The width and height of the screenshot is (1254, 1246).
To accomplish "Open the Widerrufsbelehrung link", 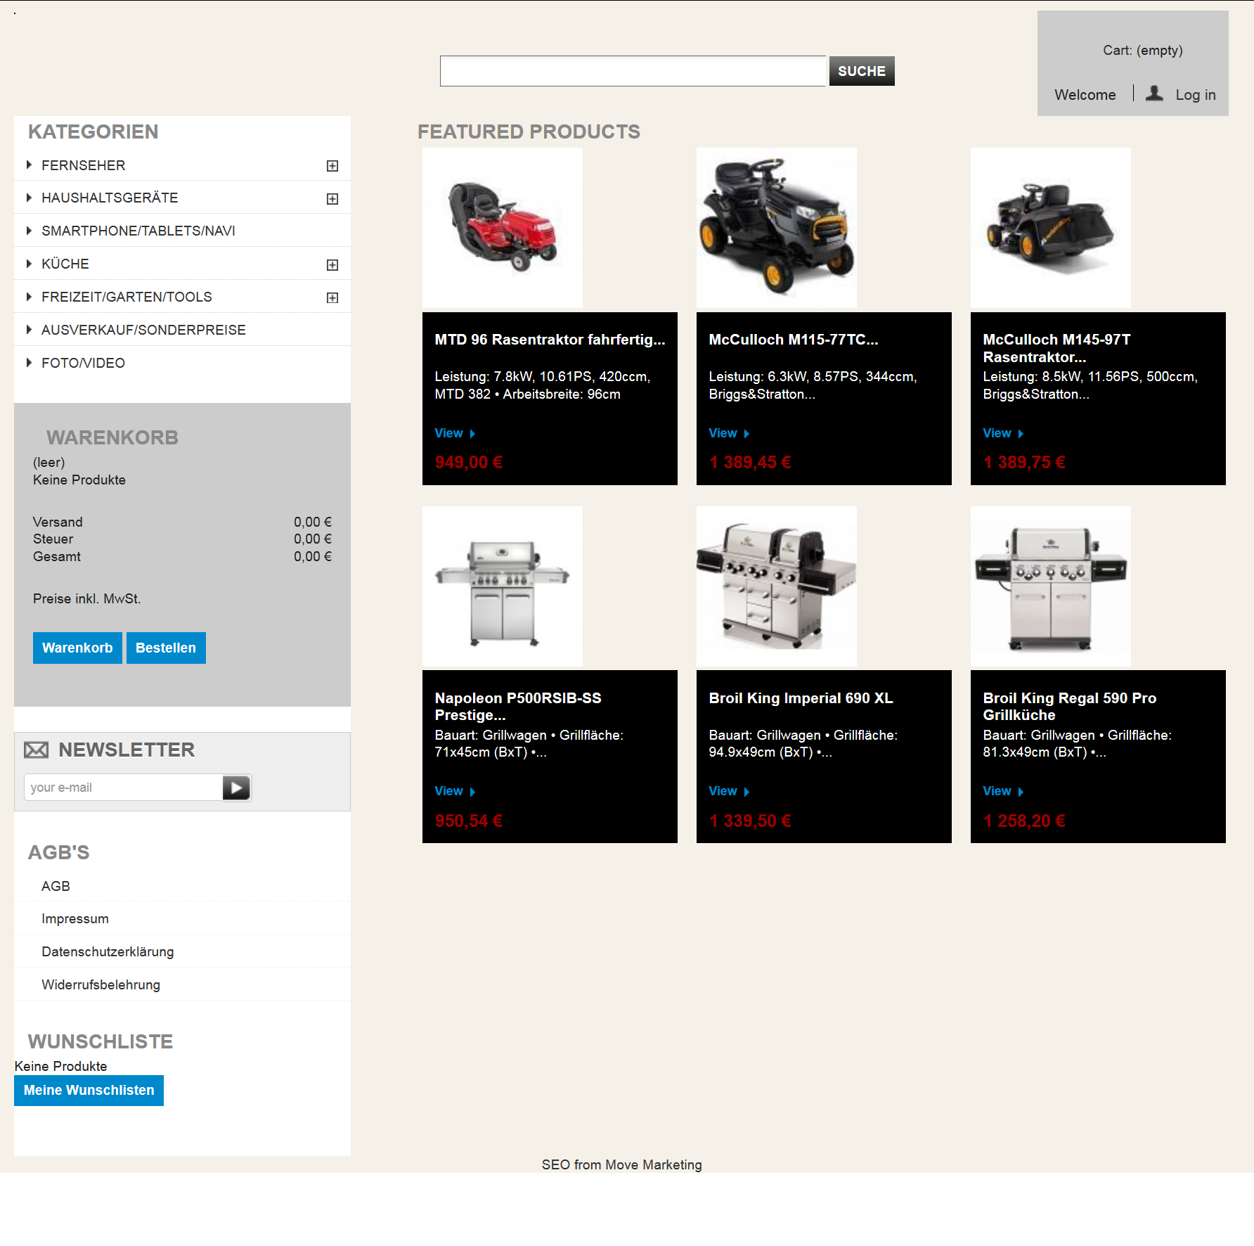I will pos(101,984).
